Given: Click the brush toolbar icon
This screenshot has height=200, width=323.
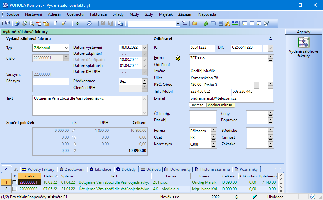Looking at the screenshot, I should coord(63,23).
